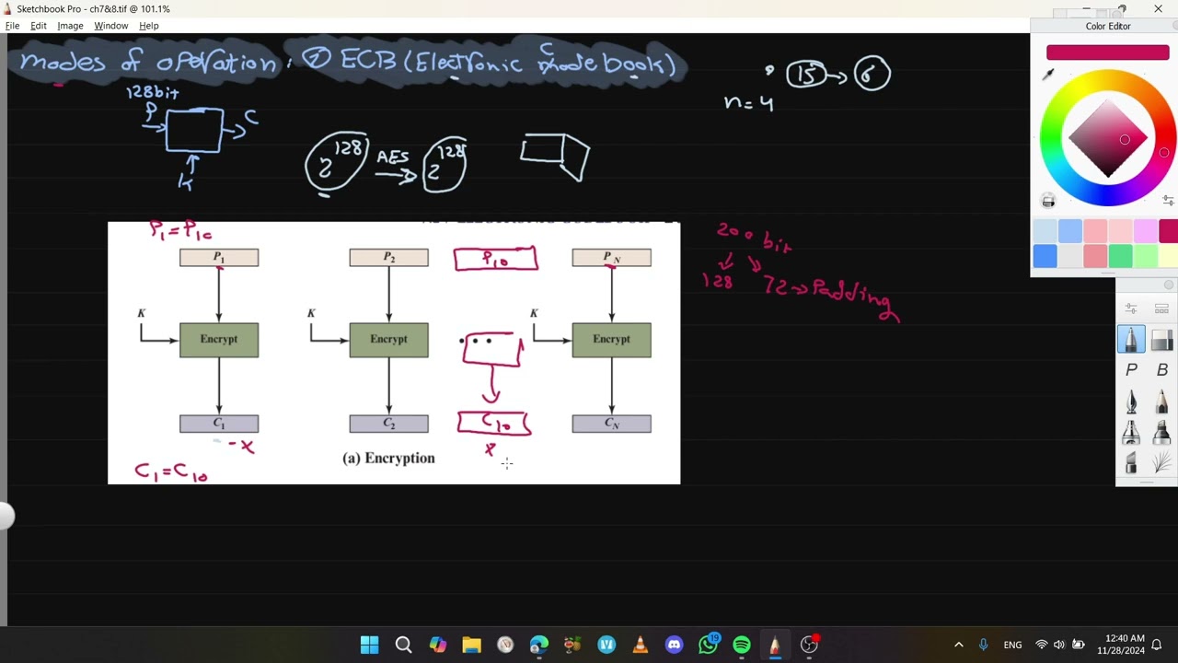Close the brush palette via its round button
The width and height of the screenshot is (1178, 663).
click(1169, 285)
